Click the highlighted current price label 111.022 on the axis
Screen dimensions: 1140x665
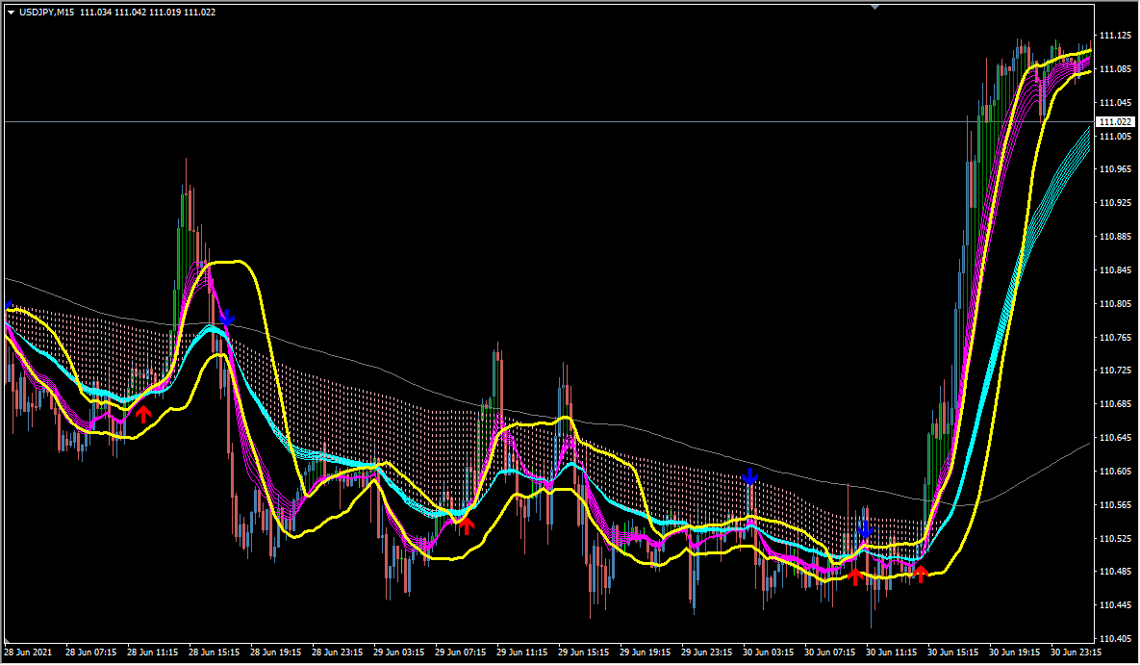point(1115,121)
